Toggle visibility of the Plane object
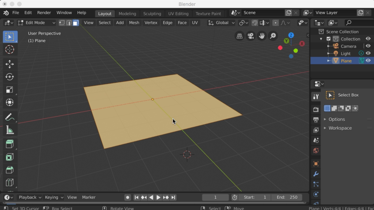This screenshot has width=374, height=210. click(x=368, y=61)
